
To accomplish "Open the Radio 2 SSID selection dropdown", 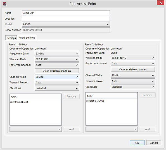I will [x=112, y=129].
